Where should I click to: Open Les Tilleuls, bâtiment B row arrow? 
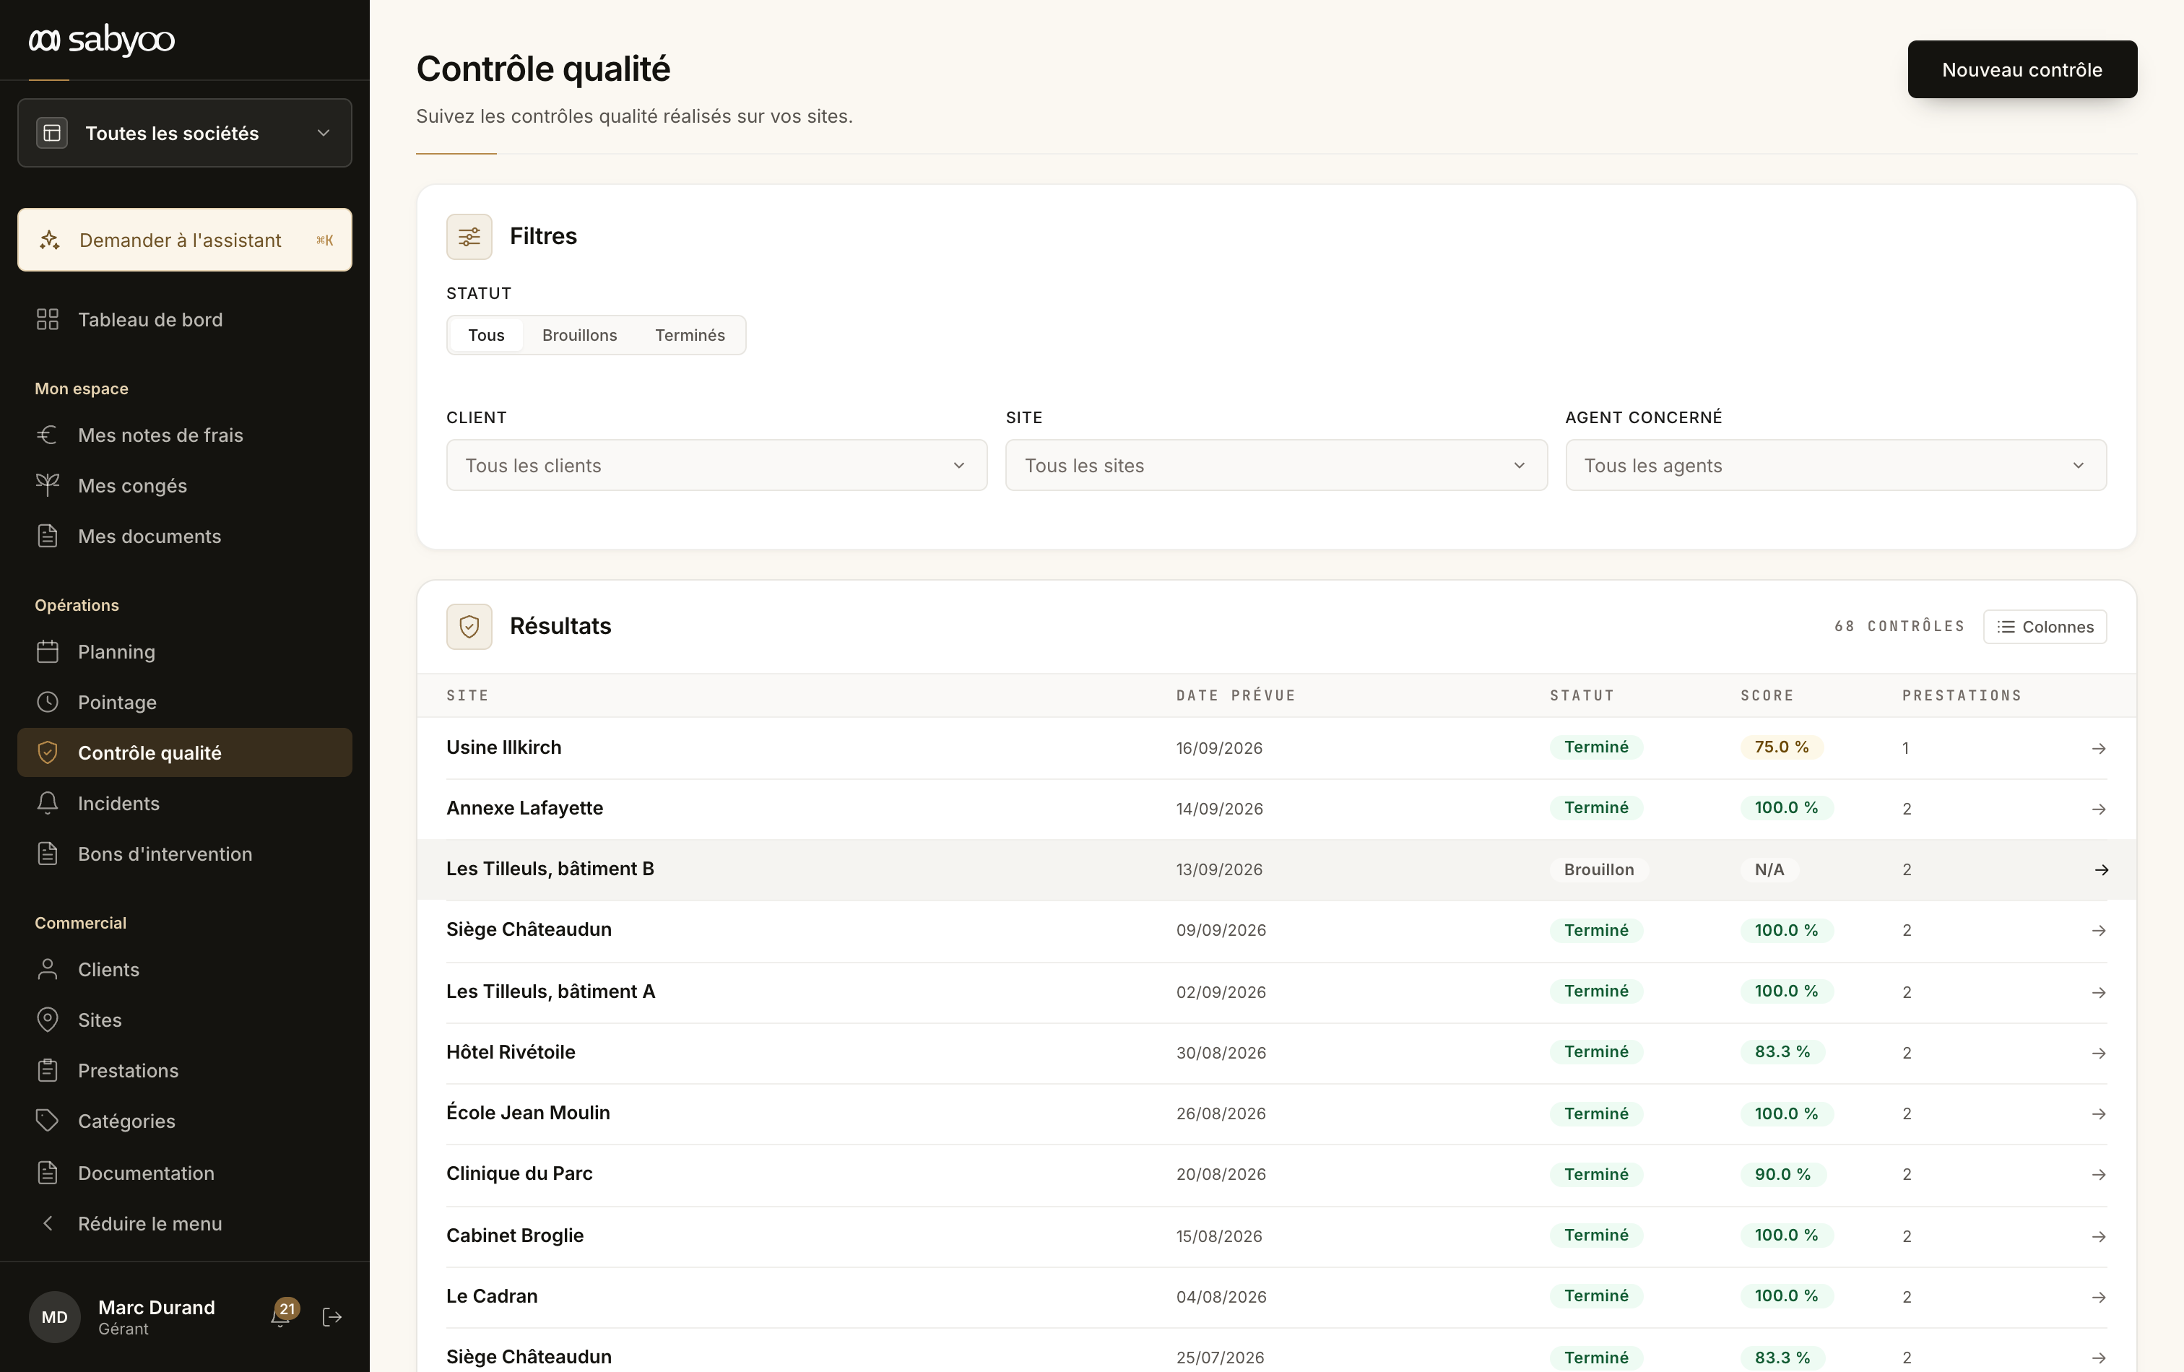click(2100, 869)
